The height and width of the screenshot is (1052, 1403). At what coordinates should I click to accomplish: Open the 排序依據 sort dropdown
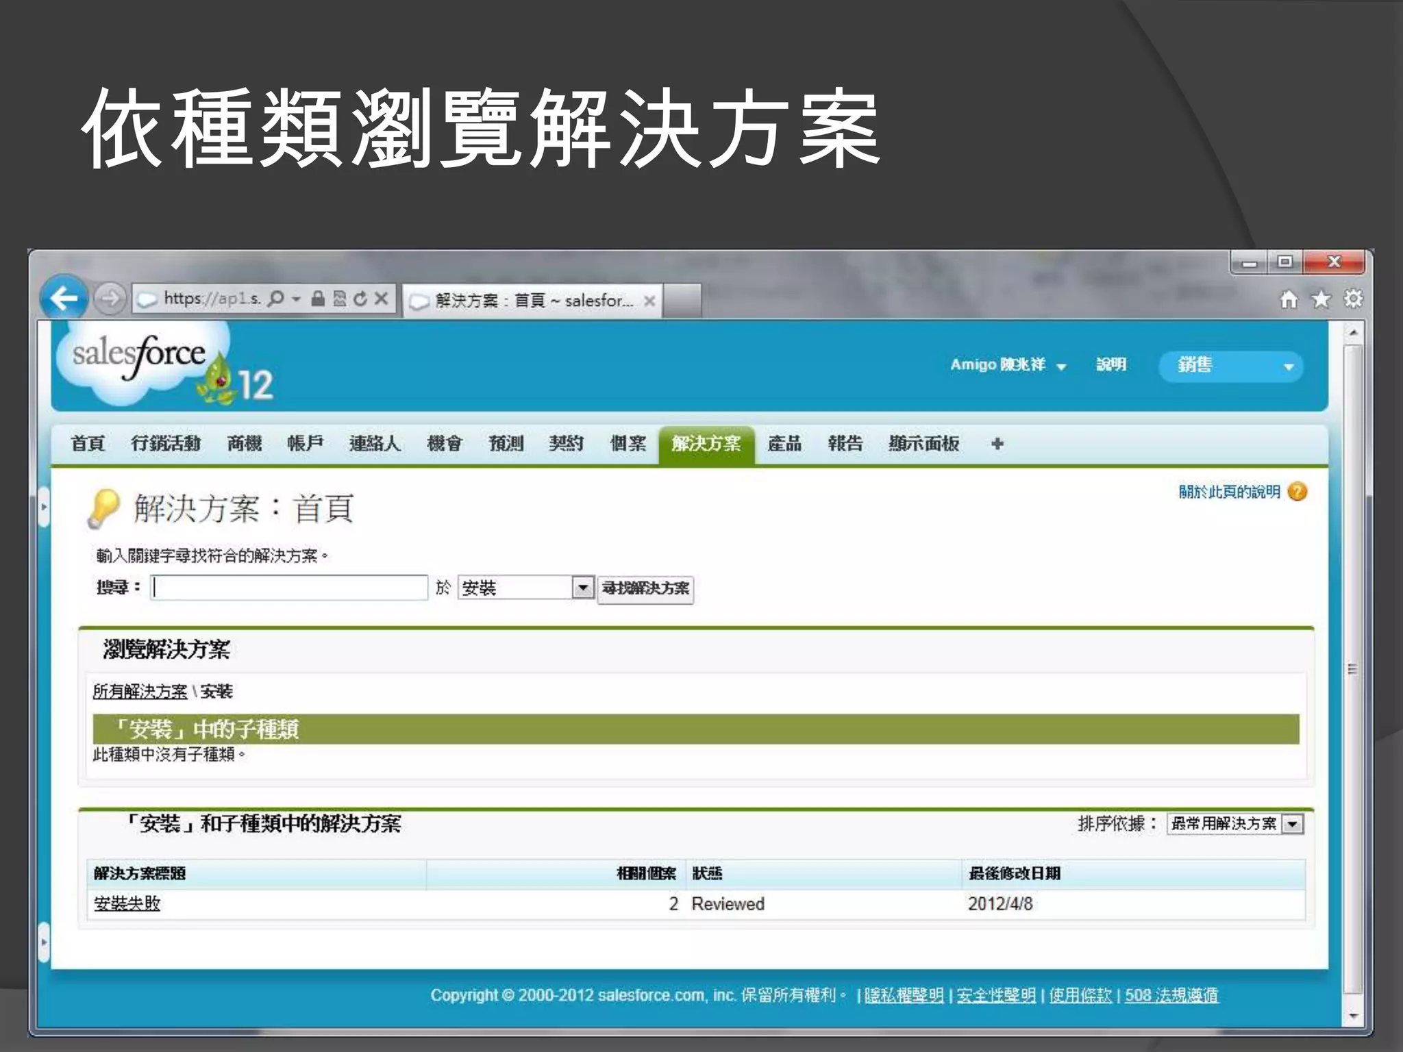click(1235, 823)
